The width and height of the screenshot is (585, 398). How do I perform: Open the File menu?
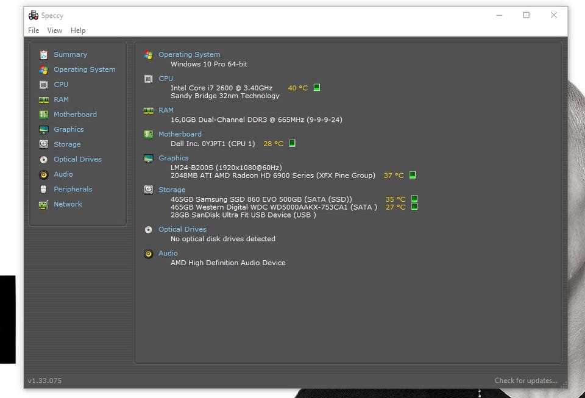pos(34,30)
